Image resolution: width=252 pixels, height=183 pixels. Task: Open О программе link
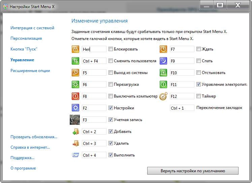23,168
